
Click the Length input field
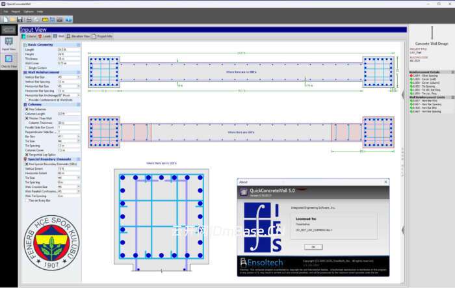[69, 49]
